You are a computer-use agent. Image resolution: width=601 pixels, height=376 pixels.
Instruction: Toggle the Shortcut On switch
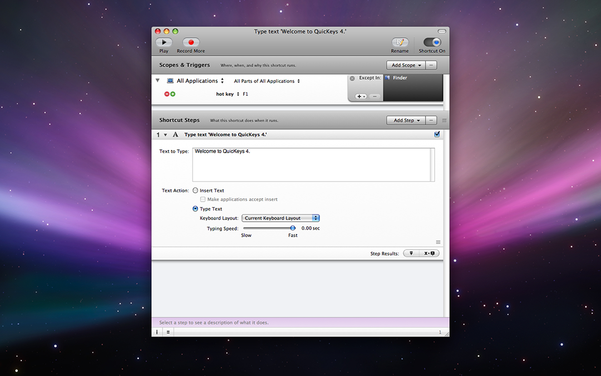pyautogui.click(x=432, y=42)
